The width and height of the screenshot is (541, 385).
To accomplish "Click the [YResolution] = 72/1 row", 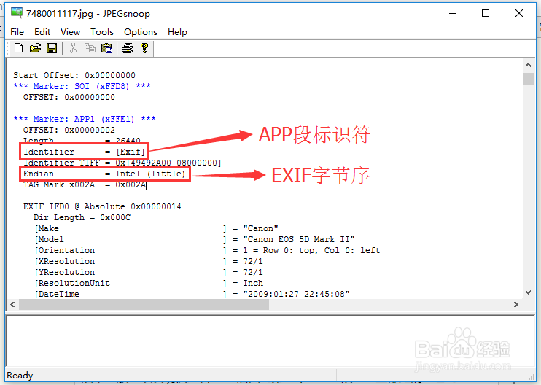I will pyautogui.click(x=149, y=272).
